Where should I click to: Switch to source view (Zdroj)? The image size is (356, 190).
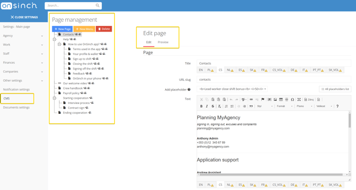point(309,99)
